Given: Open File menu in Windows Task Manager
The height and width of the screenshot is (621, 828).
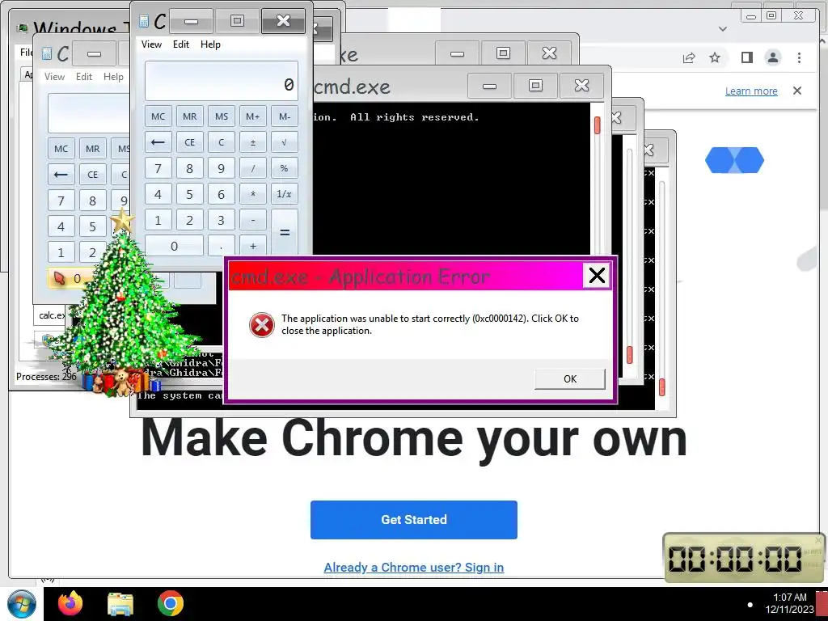Looking at the screenshot, I should click(26, 52).
